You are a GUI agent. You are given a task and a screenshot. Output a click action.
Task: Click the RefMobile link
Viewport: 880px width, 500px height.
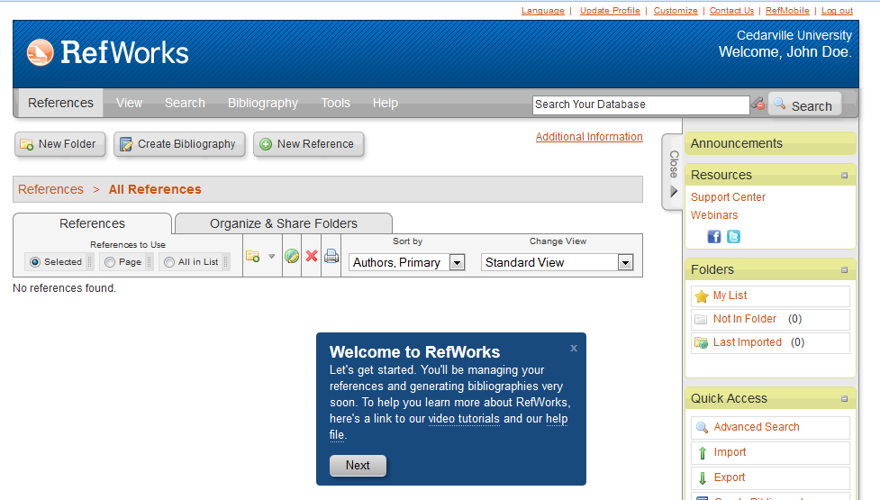(787, 11)
